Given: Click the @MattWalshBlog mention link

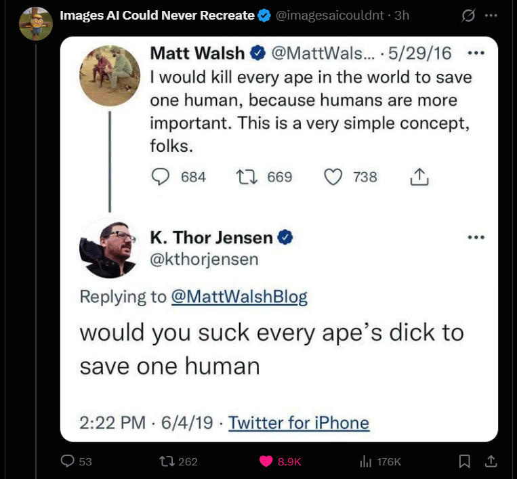Looking at the screenshot, I should pyautogui.click(x=239, y=296).
